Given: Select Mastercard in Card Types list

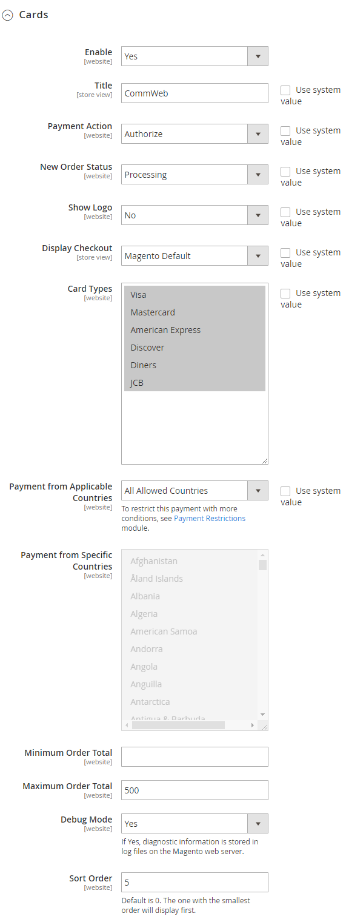Looking at the screenshot, I should [195, 312].
